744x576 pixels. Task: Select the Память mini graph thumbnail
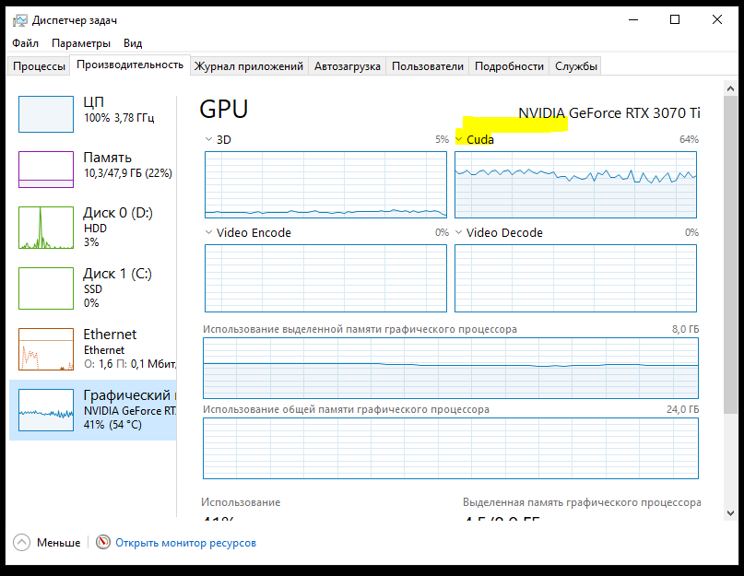46,170
